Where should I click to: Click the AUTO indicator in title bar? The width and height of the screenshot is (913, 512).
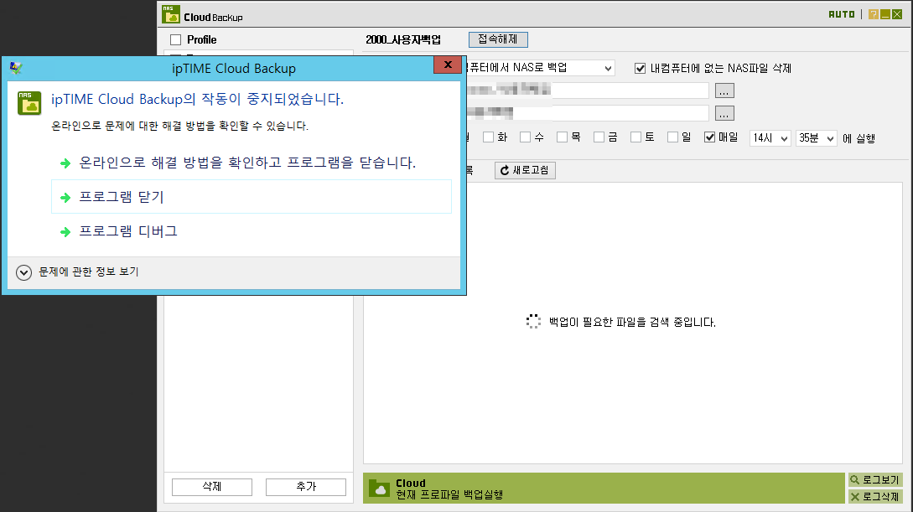pyautogui.click(x=842, y=14)
